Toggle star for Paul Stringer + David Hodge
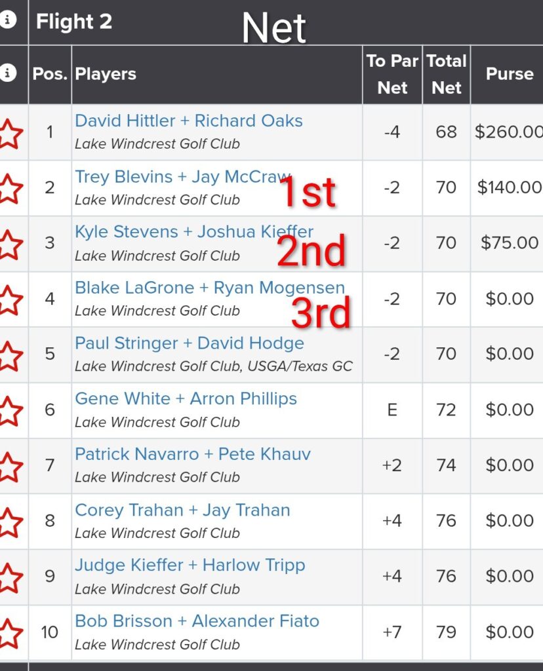Image resolution: width=543 pixels, height=671 pixels. 10,355
